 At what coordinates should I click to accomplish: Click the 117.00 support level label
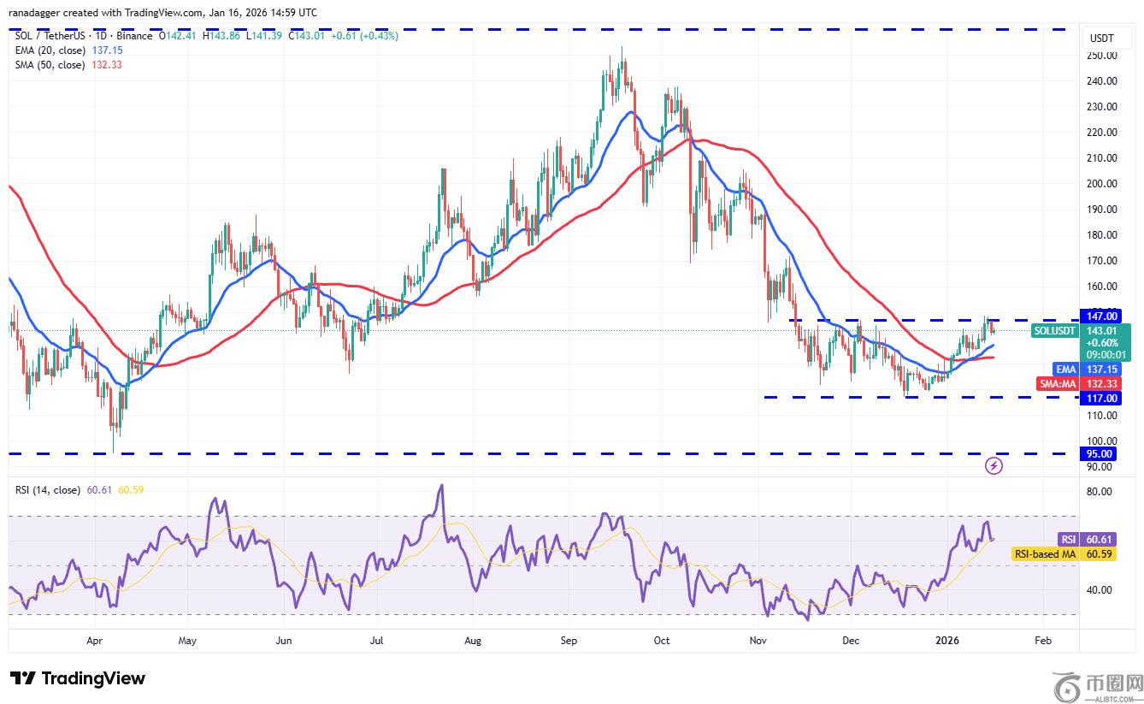1101,399
